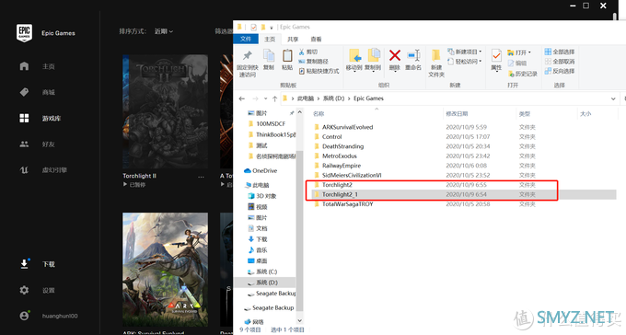
Task: Switch to the View ribbon tab
Action: 316,40
